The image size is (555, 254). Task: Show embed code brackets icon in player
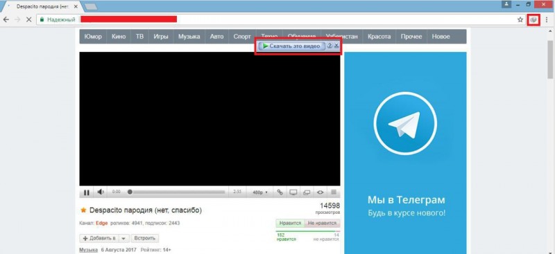[320, 192]
